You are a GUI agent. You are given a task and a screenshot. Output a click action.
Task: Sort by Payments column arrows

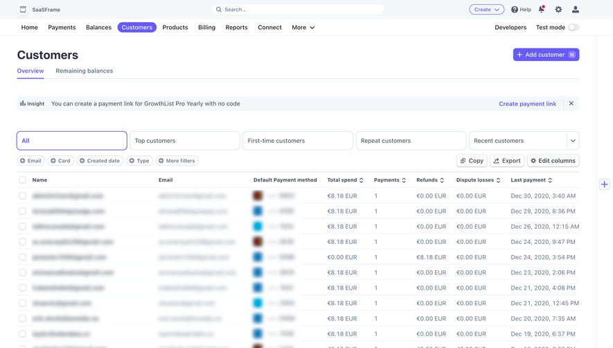click(x=404, y=180)
